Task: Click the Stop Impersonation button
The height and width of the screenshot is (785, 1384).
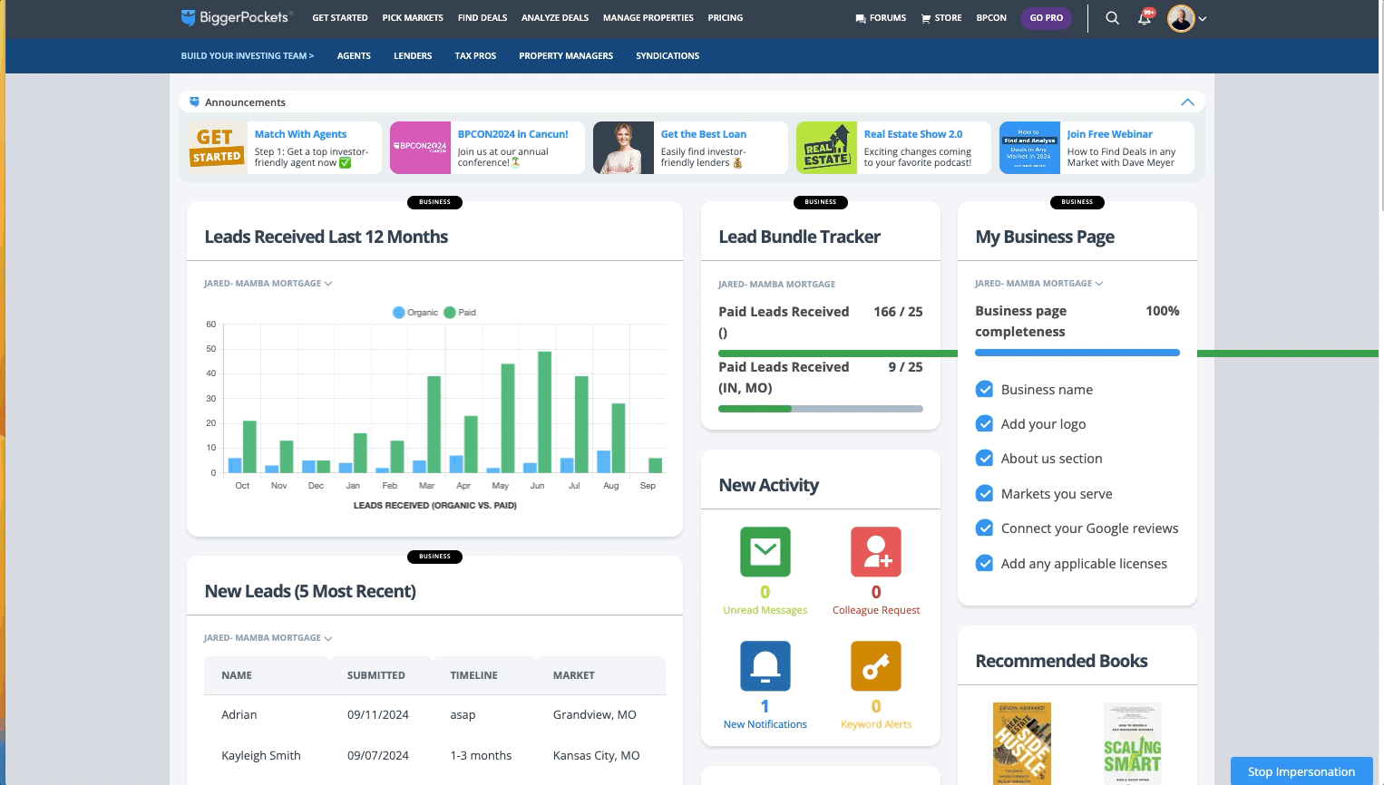Action: 1301,771
